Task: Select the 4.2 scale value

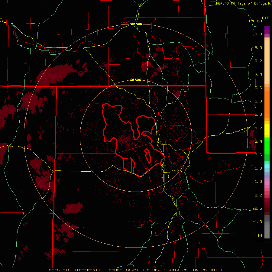Action: point(258,128)
